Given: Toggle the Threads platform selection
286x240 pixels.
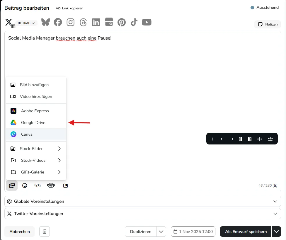Looking at the screenshot, I should [83, 22].
